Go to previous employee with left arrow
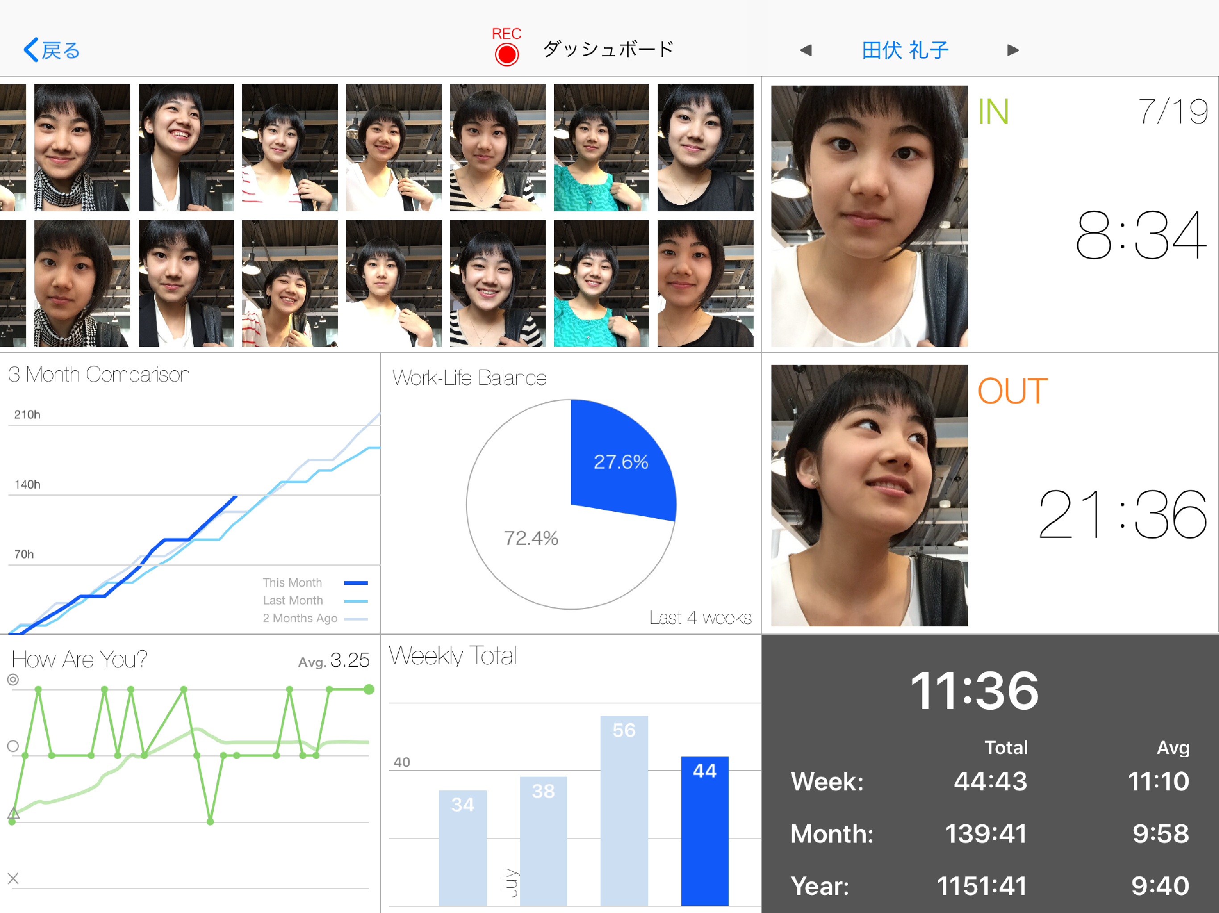 806,50
